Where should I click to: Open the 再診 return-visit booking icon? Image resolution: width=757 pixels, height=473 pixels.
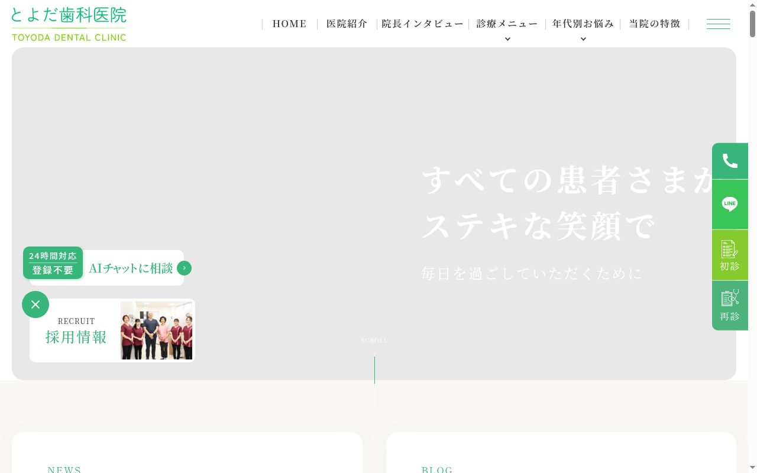coord(730,305)
